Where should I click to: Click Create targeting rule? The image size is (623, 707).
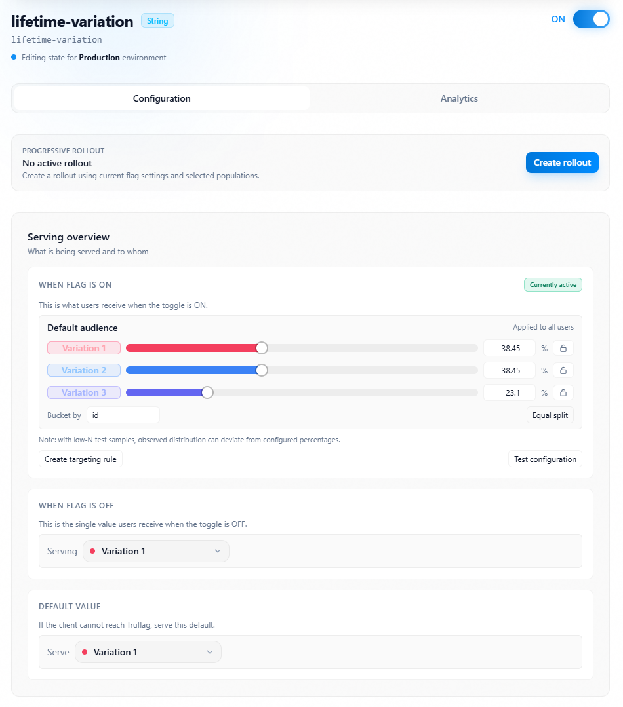click(x=81, y=459)
